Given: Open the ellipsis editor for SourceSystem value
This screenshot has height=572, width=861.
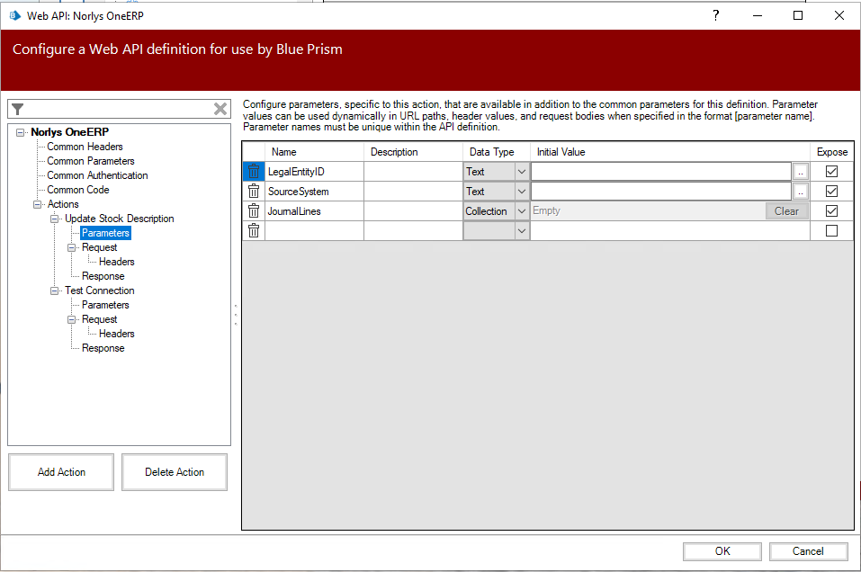Looking at the screenshot, I should tap(801, 192).
